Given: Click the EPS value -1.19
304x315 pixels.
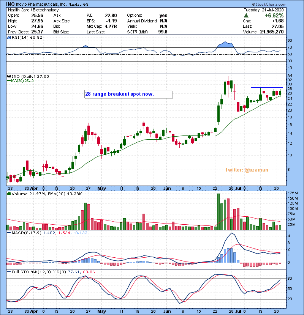Looking at the screenshot, I should click(x=111, y=21).
